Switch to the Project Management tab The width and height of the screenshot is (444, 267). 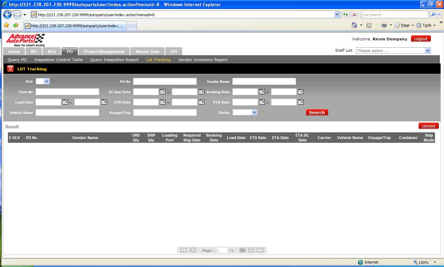point(104,52)
